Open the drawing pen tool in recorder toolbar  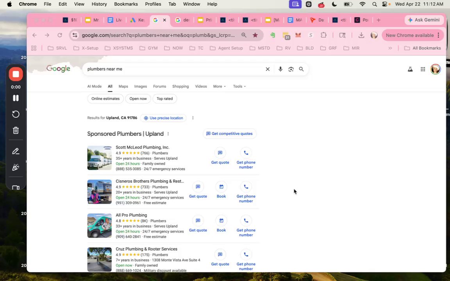[x=16, y=151]
